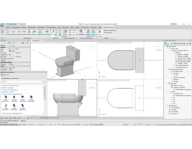Select the Балка (beam) tool
Image resolution: width=192 pixels, height=149 pixels.
[34, 32]
